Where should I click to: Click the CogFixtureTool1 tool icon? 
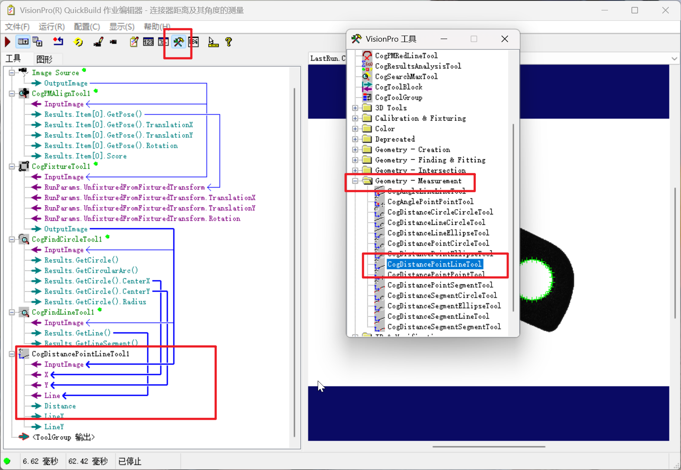24,166
